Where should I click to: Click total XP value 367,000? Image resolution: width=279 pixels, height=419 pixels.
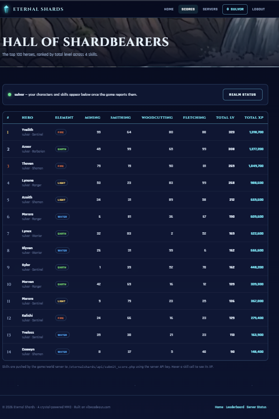(257, 301)
